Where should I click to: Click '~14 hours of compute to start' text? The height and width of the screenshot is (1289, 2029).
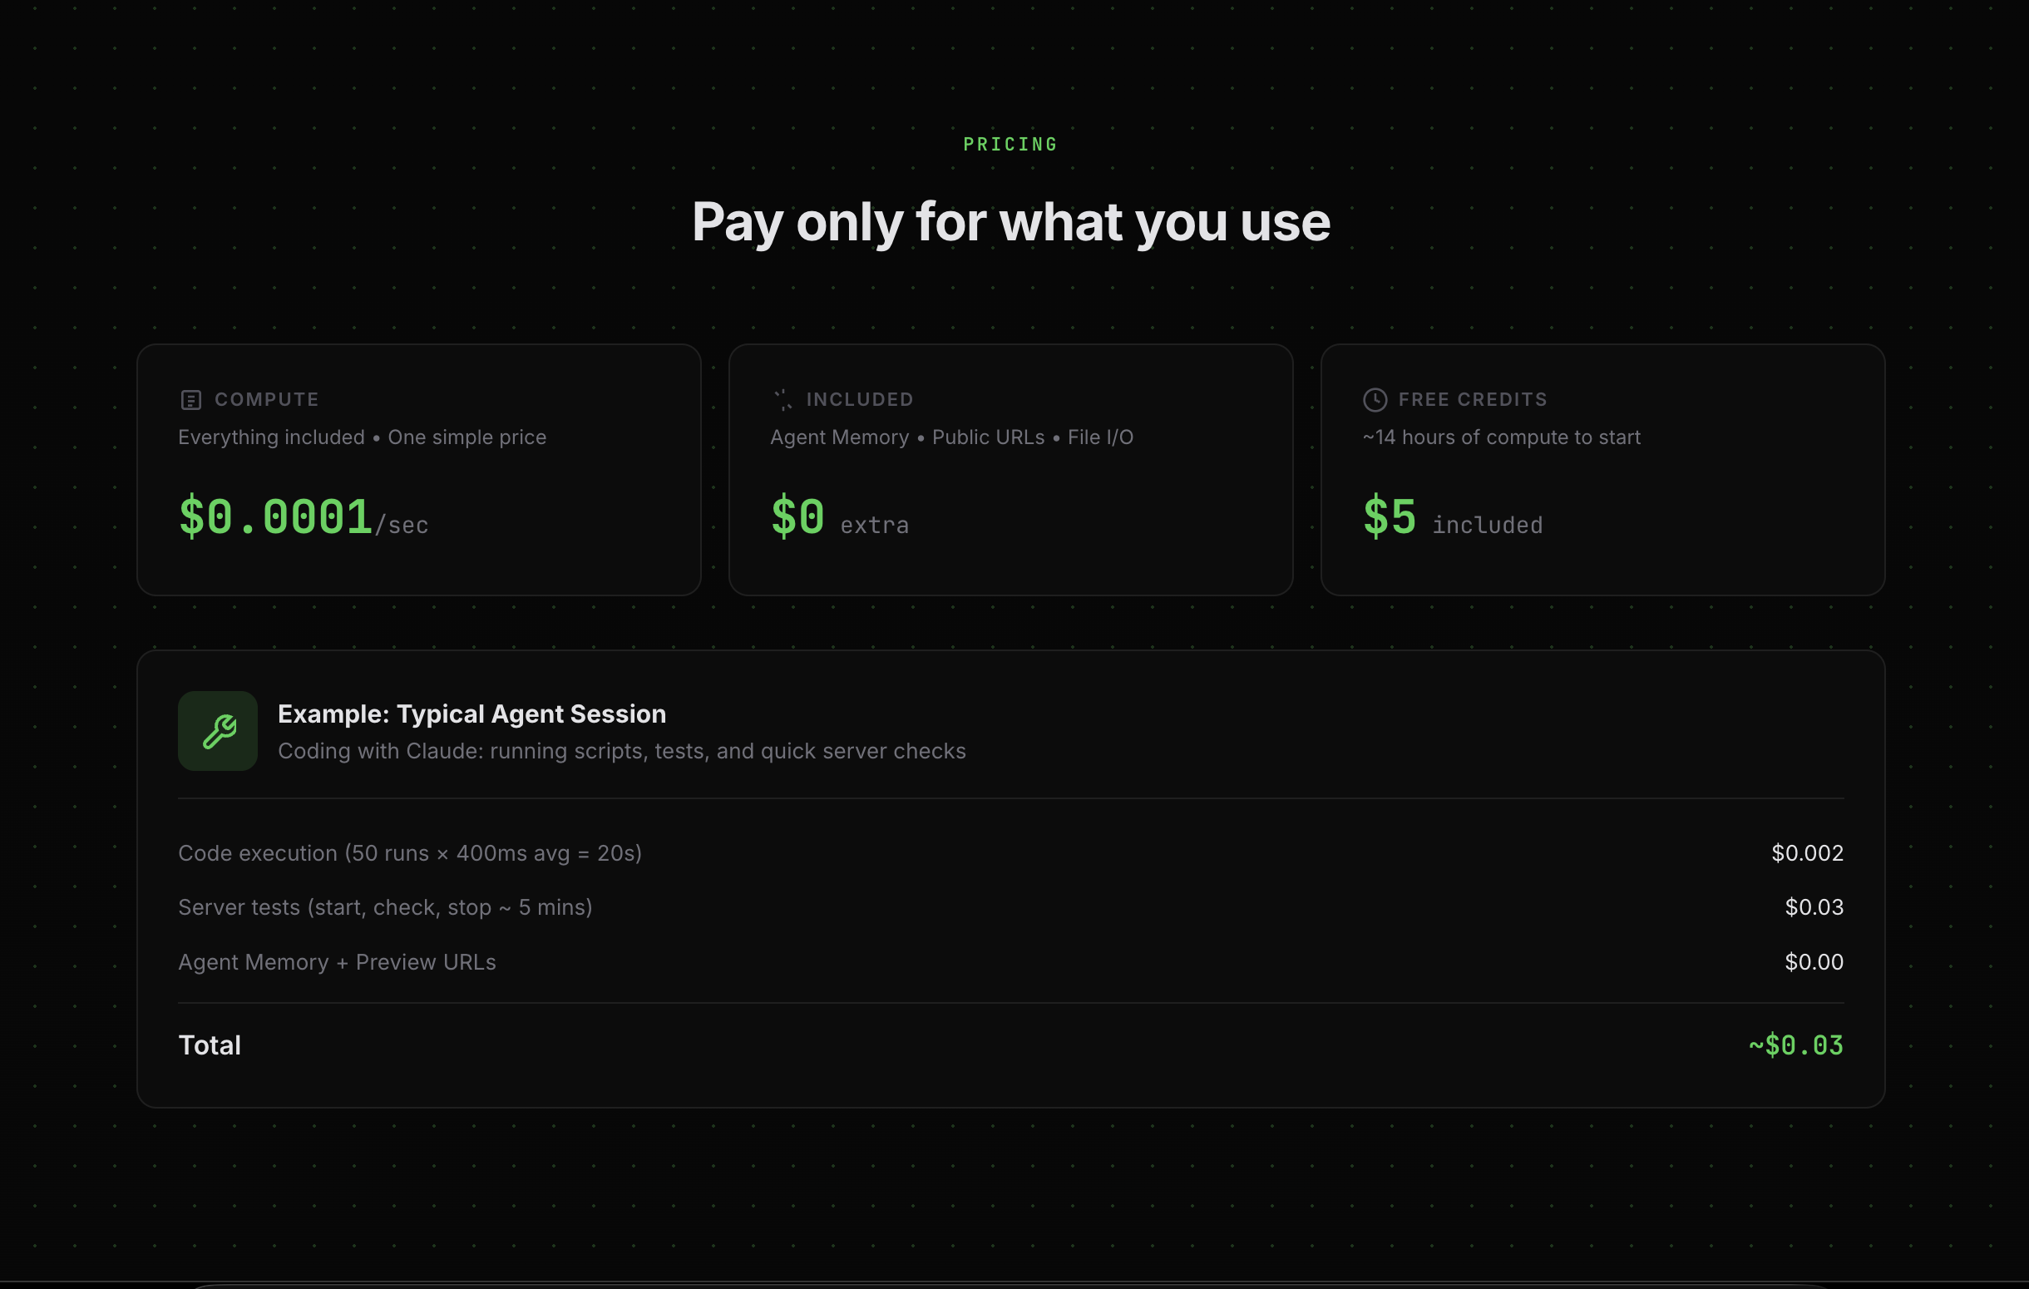[1502, 437]
